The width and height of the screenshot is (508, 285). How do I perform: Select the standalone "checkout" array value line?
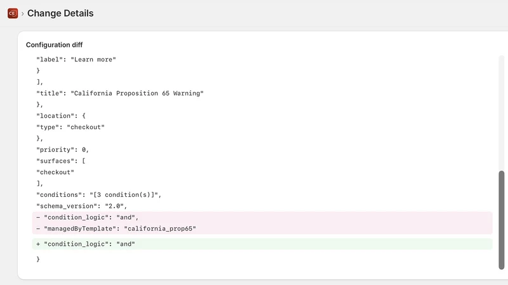point(55,172)
